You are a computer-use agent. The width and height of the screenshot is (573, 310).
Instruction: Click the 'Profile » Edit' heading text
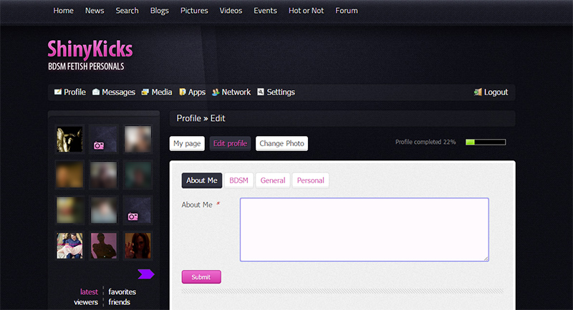tap(201, 118)
